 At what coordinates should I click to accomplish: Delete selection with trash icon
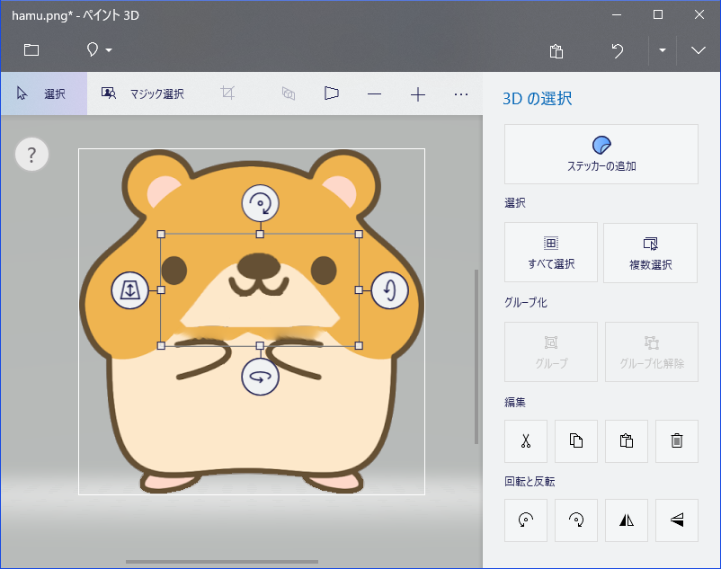point(676,440)
